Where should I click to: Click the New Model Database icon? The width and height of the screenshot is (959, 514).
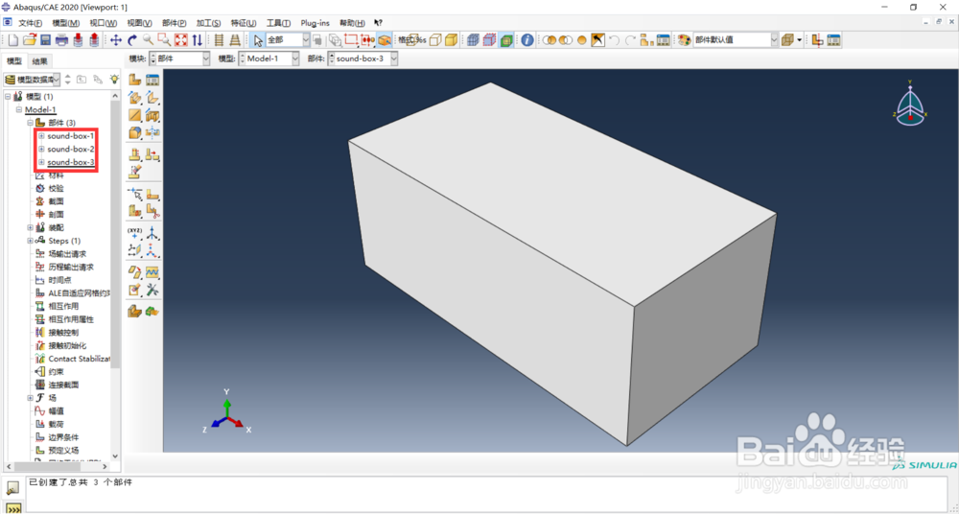[13, 40]
